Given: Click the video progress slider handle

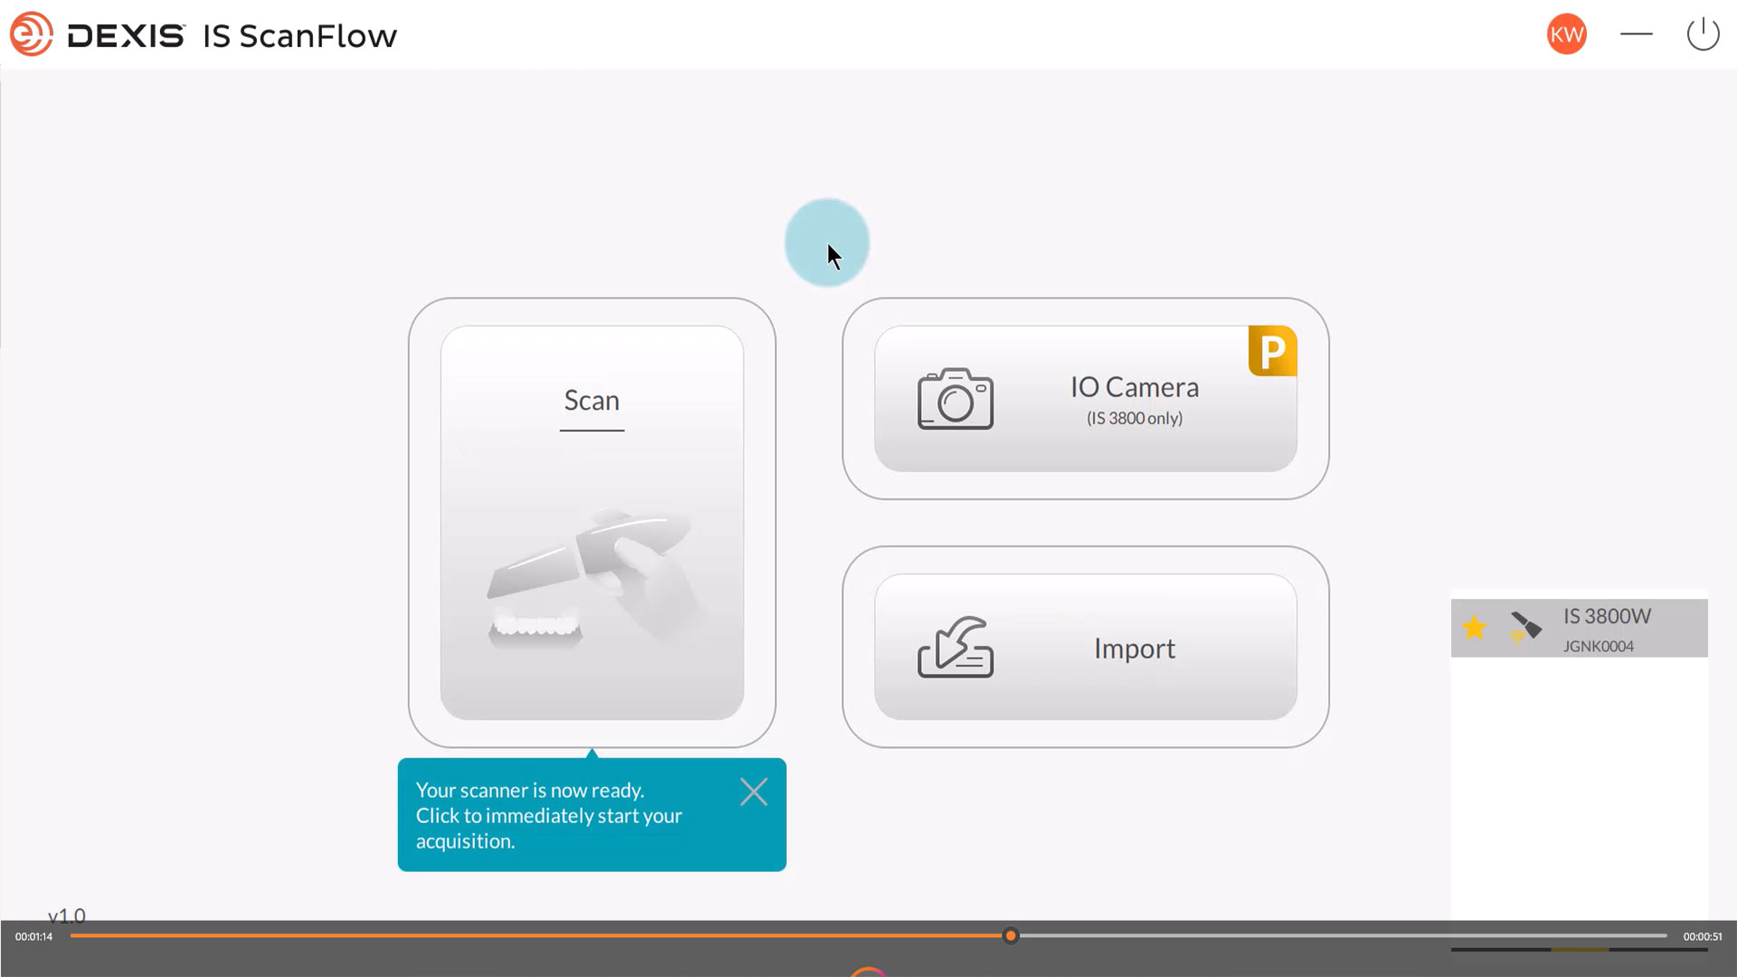Looking at the screenshot, I should 1011,935.
